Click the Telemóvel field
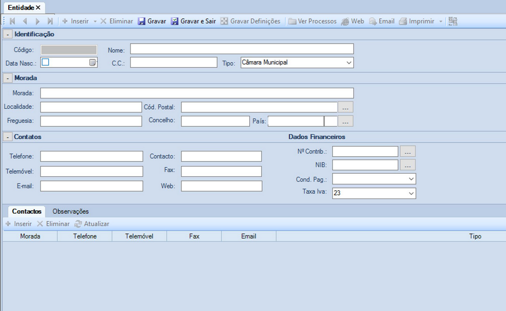The height and width of the screenshot is (311, 506). [92, 171]
